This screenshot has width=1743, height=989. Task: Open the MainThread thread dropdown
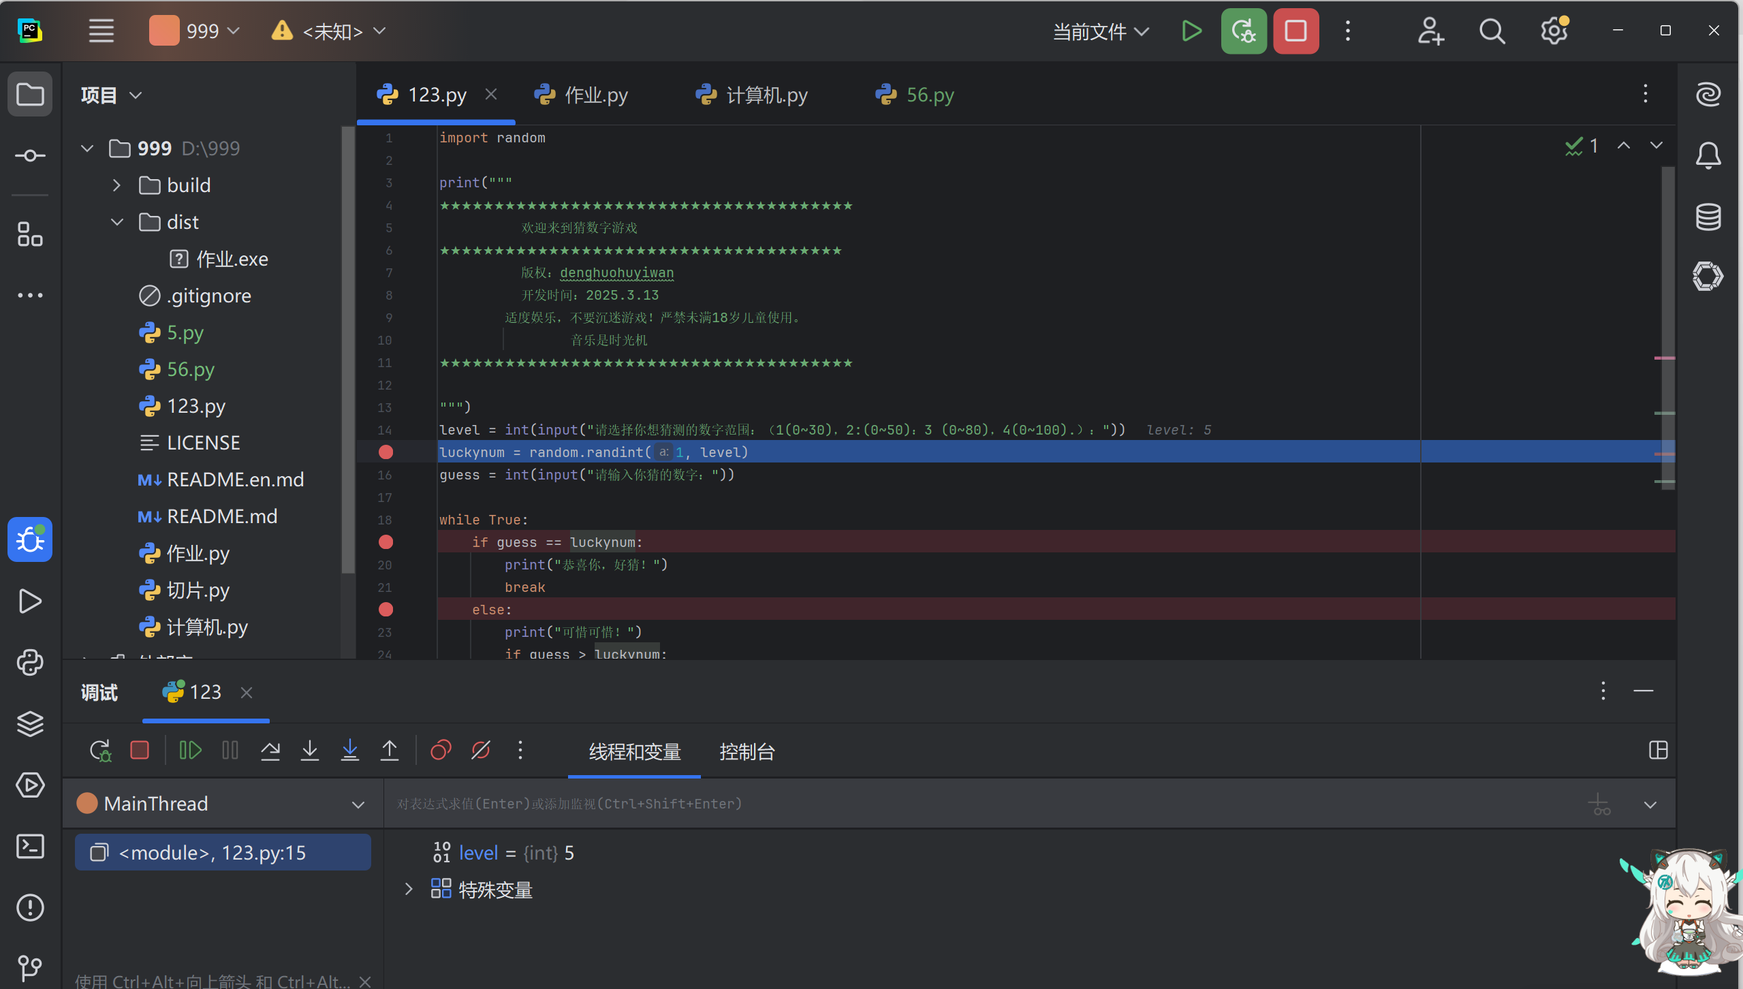(358, 804)
